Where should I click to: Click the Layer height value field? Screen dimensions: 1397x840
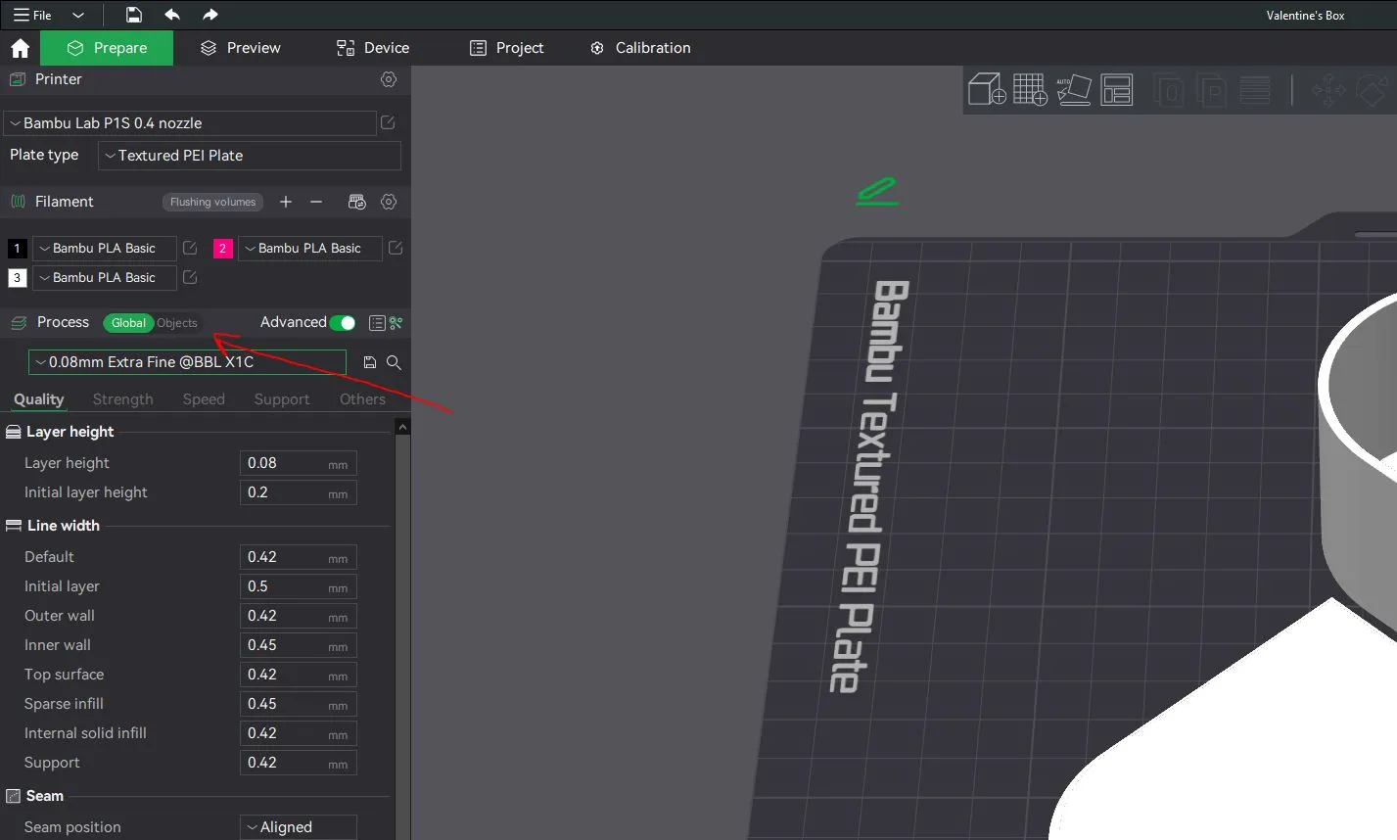tap(299, 463)
